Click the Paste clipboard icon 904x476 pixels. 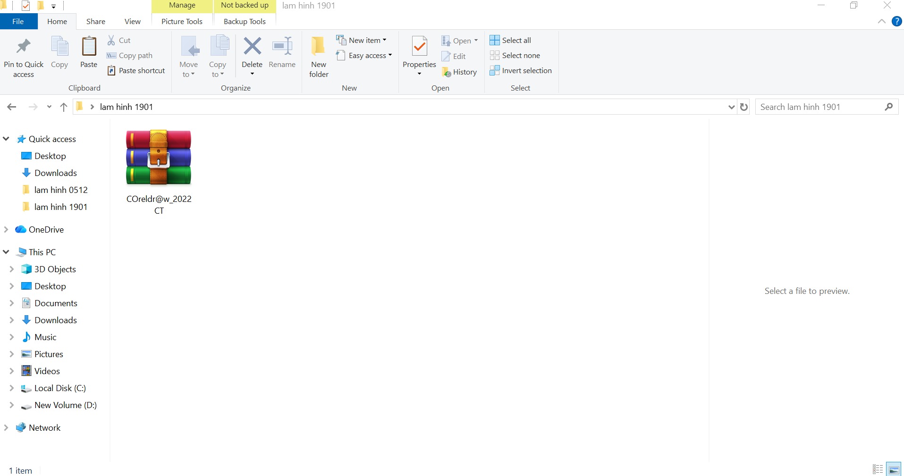[89, 47]
